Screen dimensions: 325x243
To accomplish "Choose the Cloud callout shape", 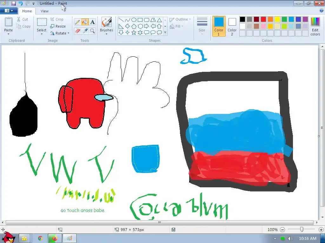I will pos(159,33).
